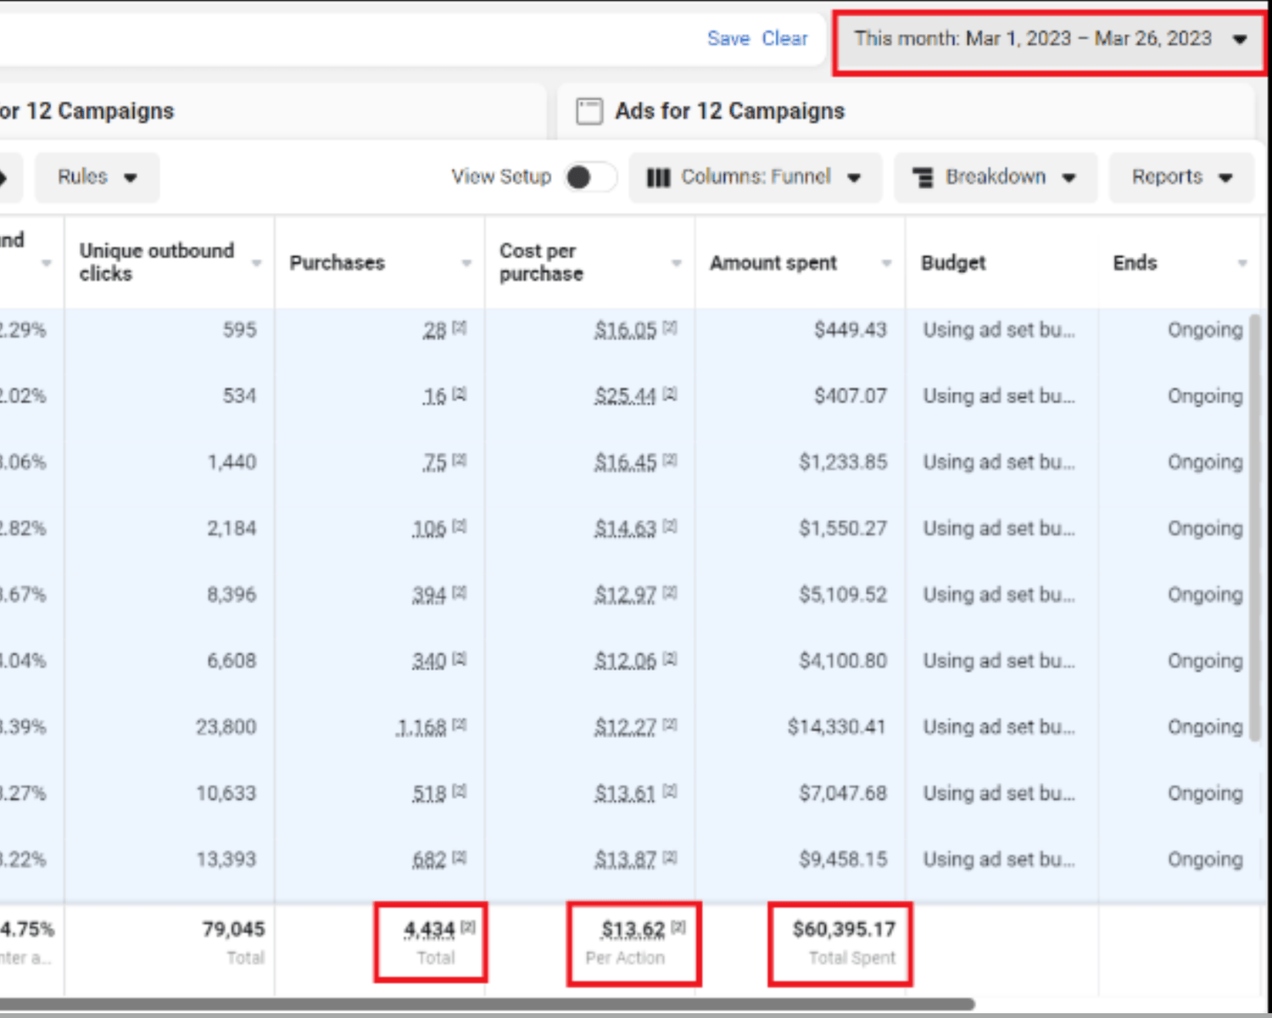Image resolution: width=1272 pixels, height=1018 pixels.
Task: Click the Ads tab window icon
Action: pos(589,111)
